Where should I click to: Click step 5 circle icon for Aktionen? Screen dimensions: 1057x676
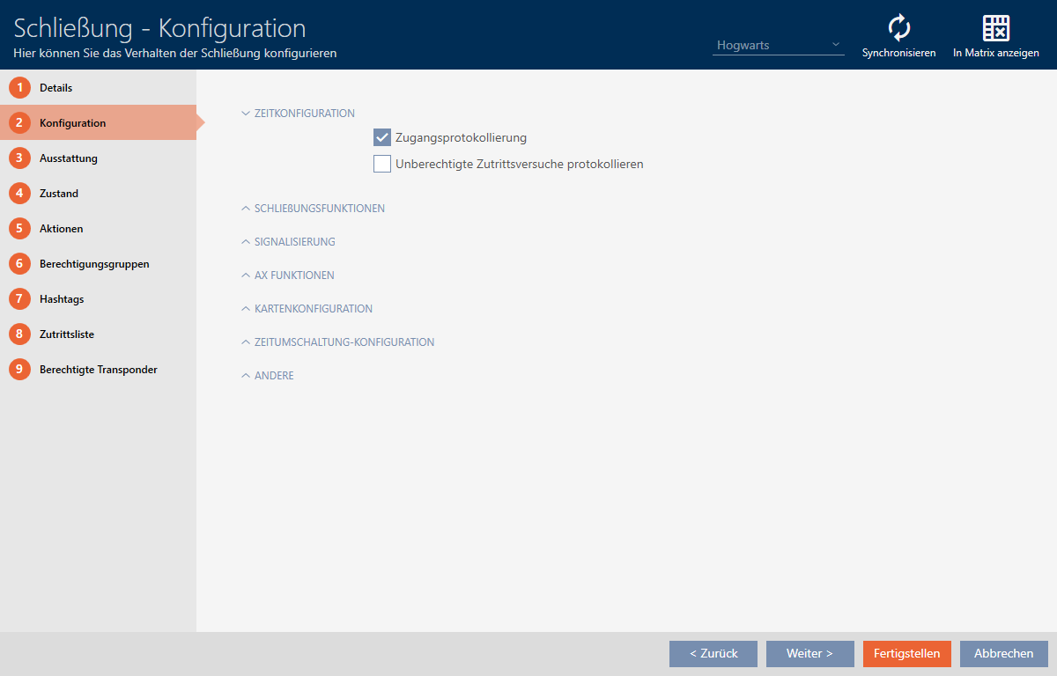click(x=19, y=229)
